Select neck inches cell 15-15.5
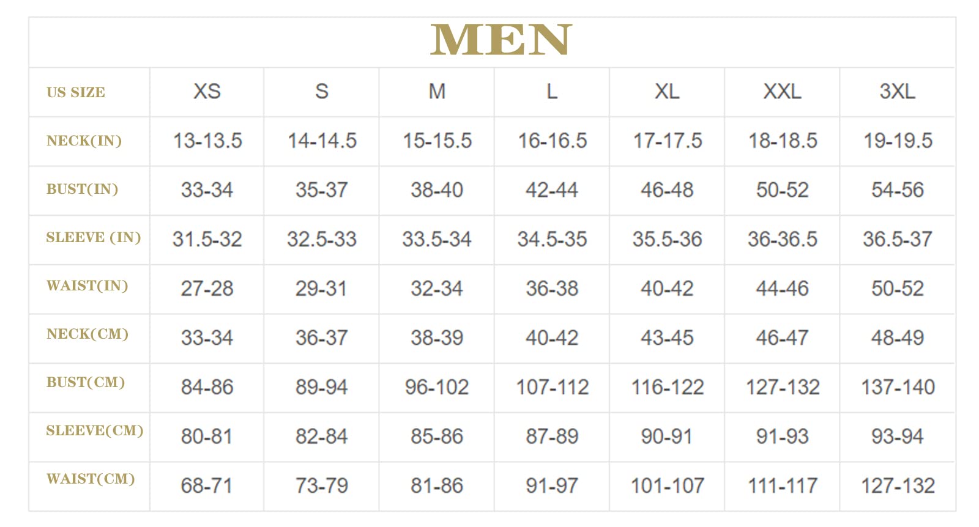The height and width of the screenshot is (527, 979). click(x=437, y=141)
